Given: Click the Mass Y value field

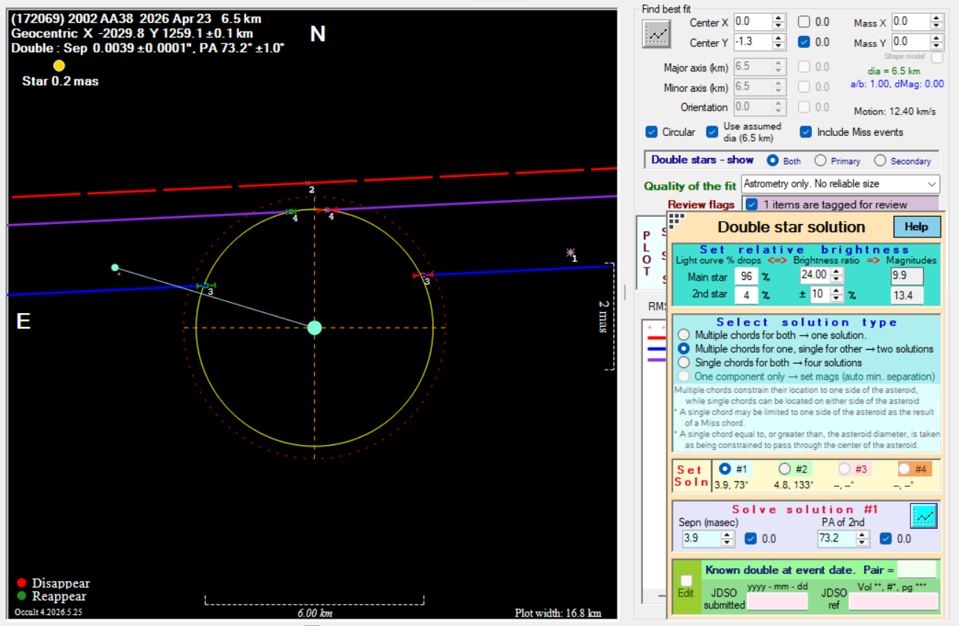Looking at the screenshot, I should tap(911, 42).
